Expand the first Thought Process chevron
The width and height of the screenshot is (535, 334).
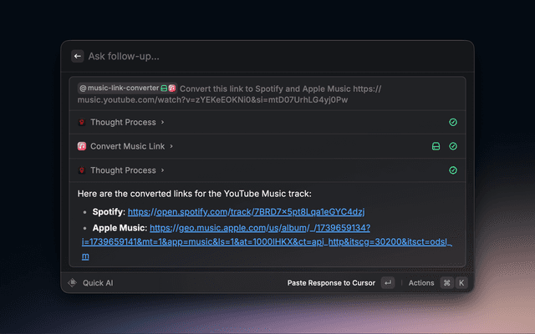click(x=162, y=123)
